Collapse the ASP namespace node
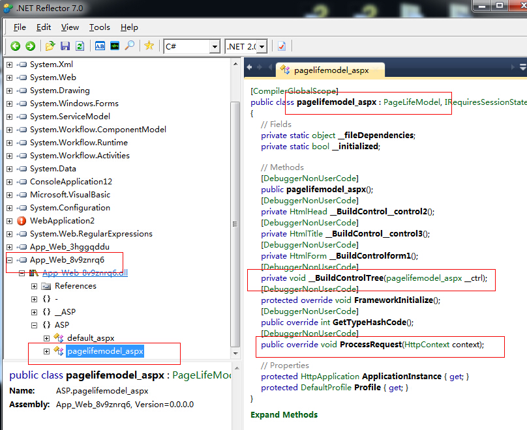Screen dimensions: 527x430 point(35,325)
